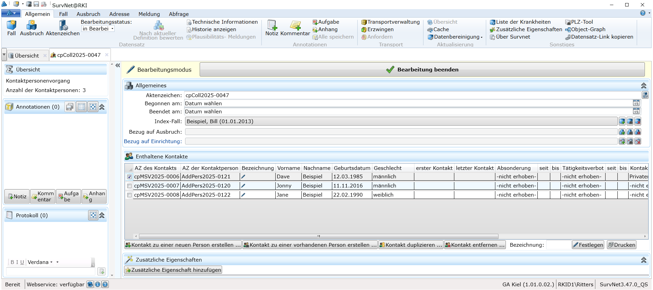Check the cpMSV2025-0008 contact row checkbox

click(x=129, y=195)
